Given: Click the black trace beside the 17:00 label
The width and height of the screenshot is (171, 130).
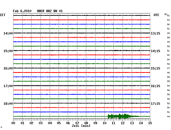Looking at the screenshot, I should tap(82, 86).
